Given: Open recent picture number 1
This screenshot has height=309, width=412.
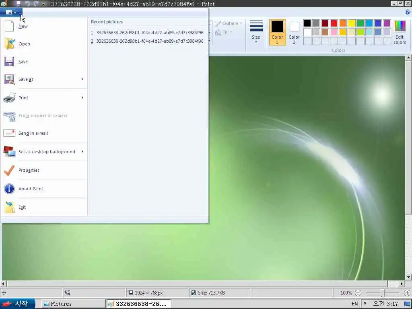Looking at the screenshot, I should click(147, 33).
